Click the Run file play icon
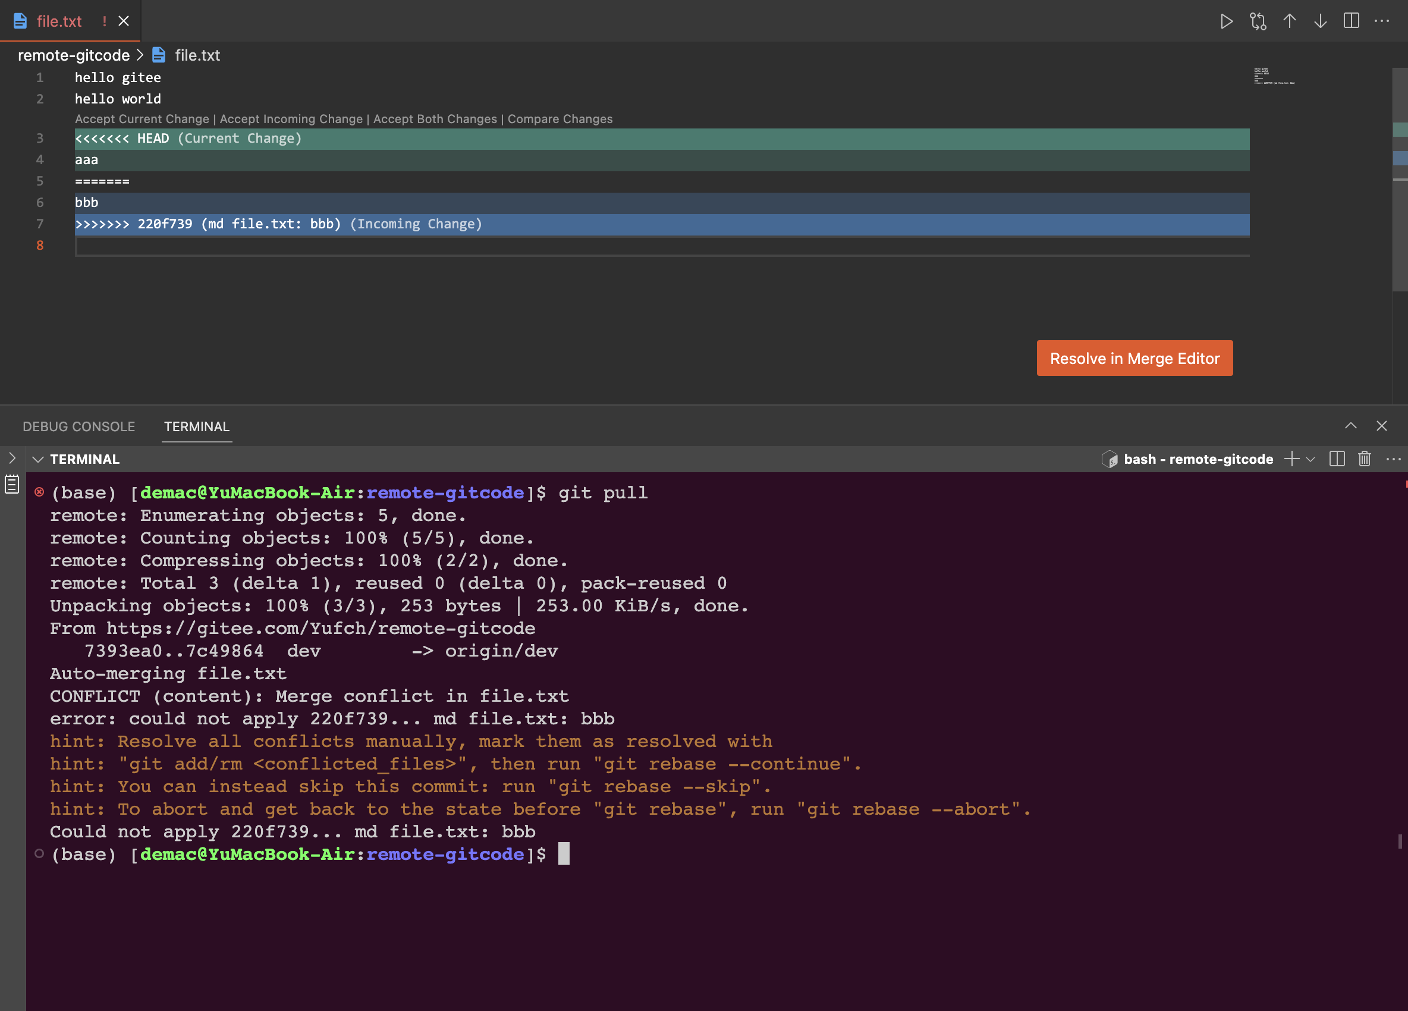The height and width of the screenshot is (1011, 1408). point(1226,21)
